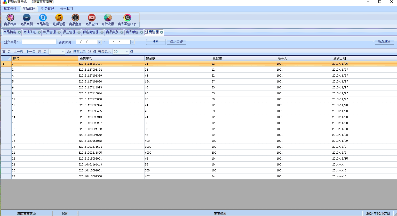Select order cell B20131202211805
Viewport: 397px width, 216px height.
point(111,153)
